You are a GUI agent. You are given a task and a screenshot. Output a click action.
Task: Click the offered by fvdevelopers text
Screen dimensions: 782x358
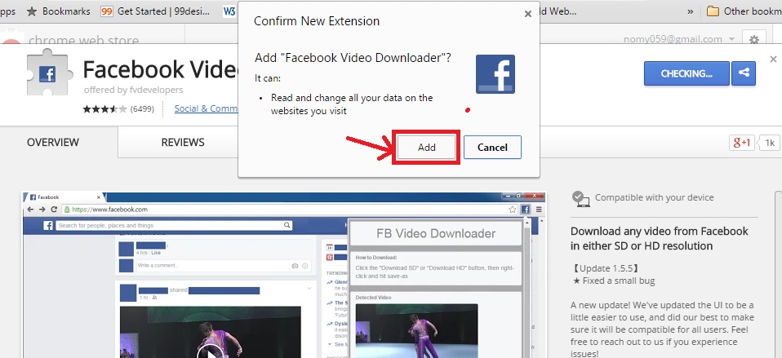133,91
